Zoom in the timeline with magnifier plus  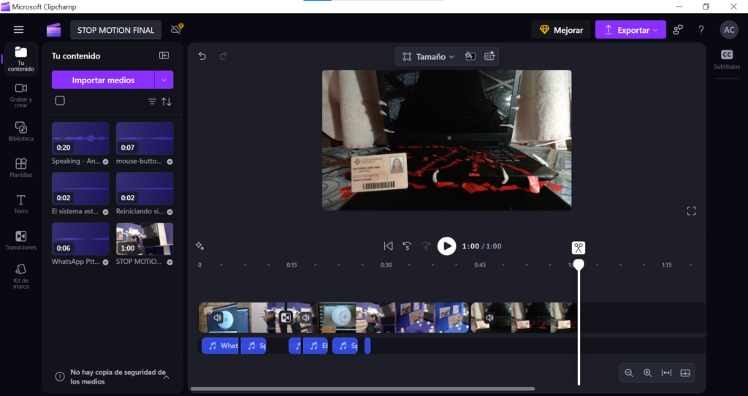647,373
